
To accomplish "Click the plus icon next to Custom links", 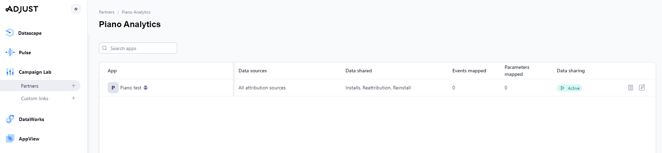I will (73, 98).
